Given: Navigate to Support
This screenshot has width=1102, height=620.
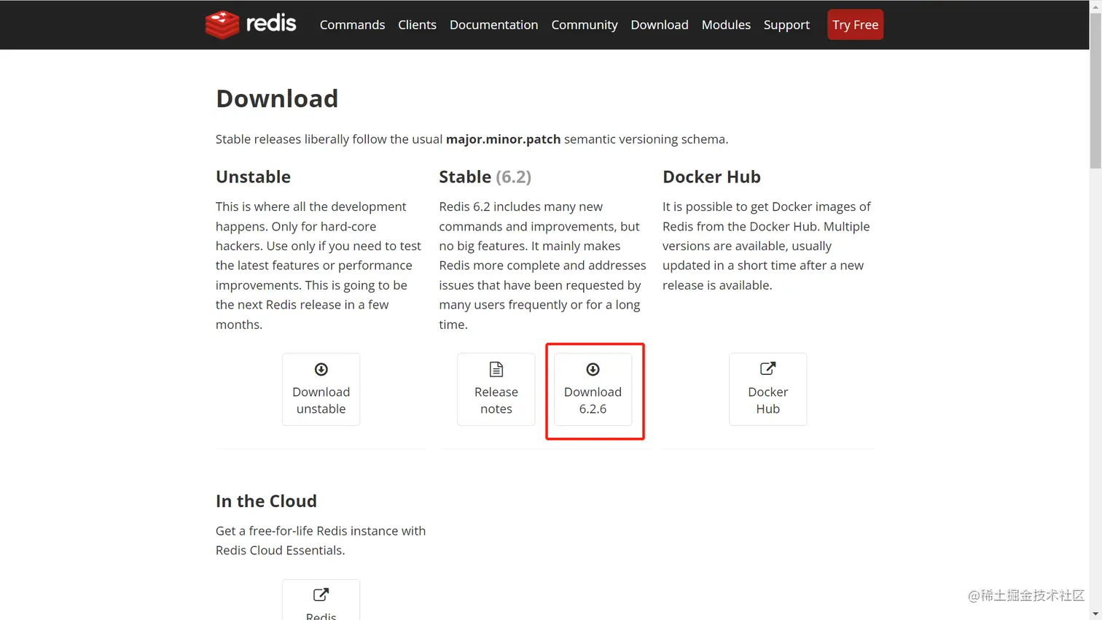Looking at the screenshot, I should (x=786, y=25).
